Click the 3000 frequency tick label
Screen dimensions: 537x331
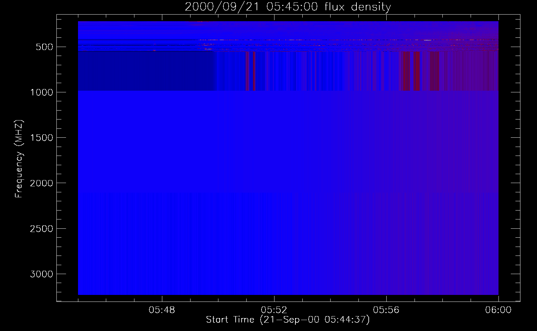(x=41, y=274)
